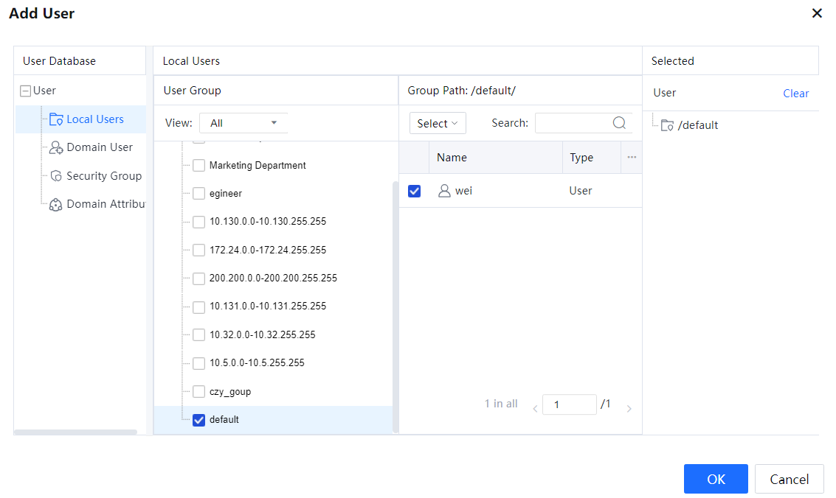This screenshot has width=836, height=498.
Task: Open the View dropdown set to All
Action: click(243, 123)
